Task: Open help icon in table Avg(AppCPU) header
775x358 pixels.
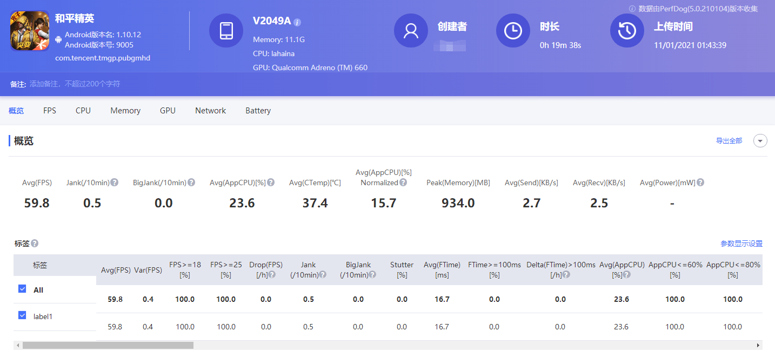Action: point(626,274)
